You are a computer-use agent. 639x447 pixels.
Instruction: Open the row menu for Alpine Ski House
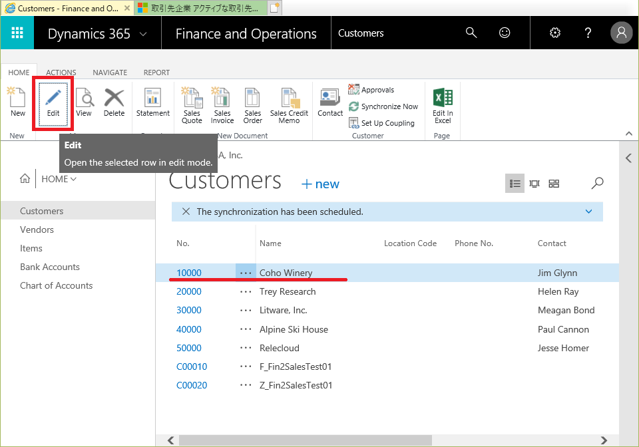[246, 329]
